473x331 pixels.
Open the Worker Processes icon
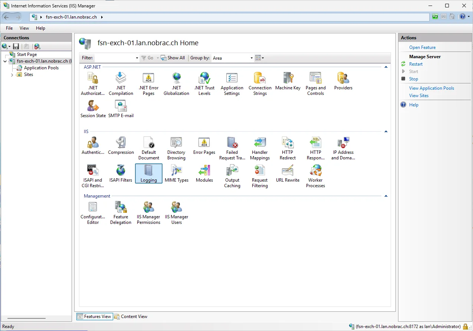click(x=315, y=176)
